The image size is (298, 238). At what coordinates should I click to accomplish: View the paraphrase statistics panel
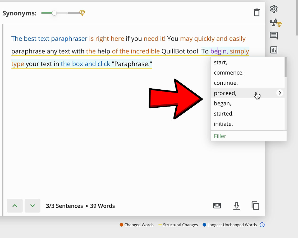(273, 50)
